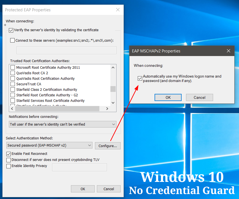Screen dimensions: 239x199
Task: Check Microsoft Root Certificate Authority 2011
Action: click(13, 67)
